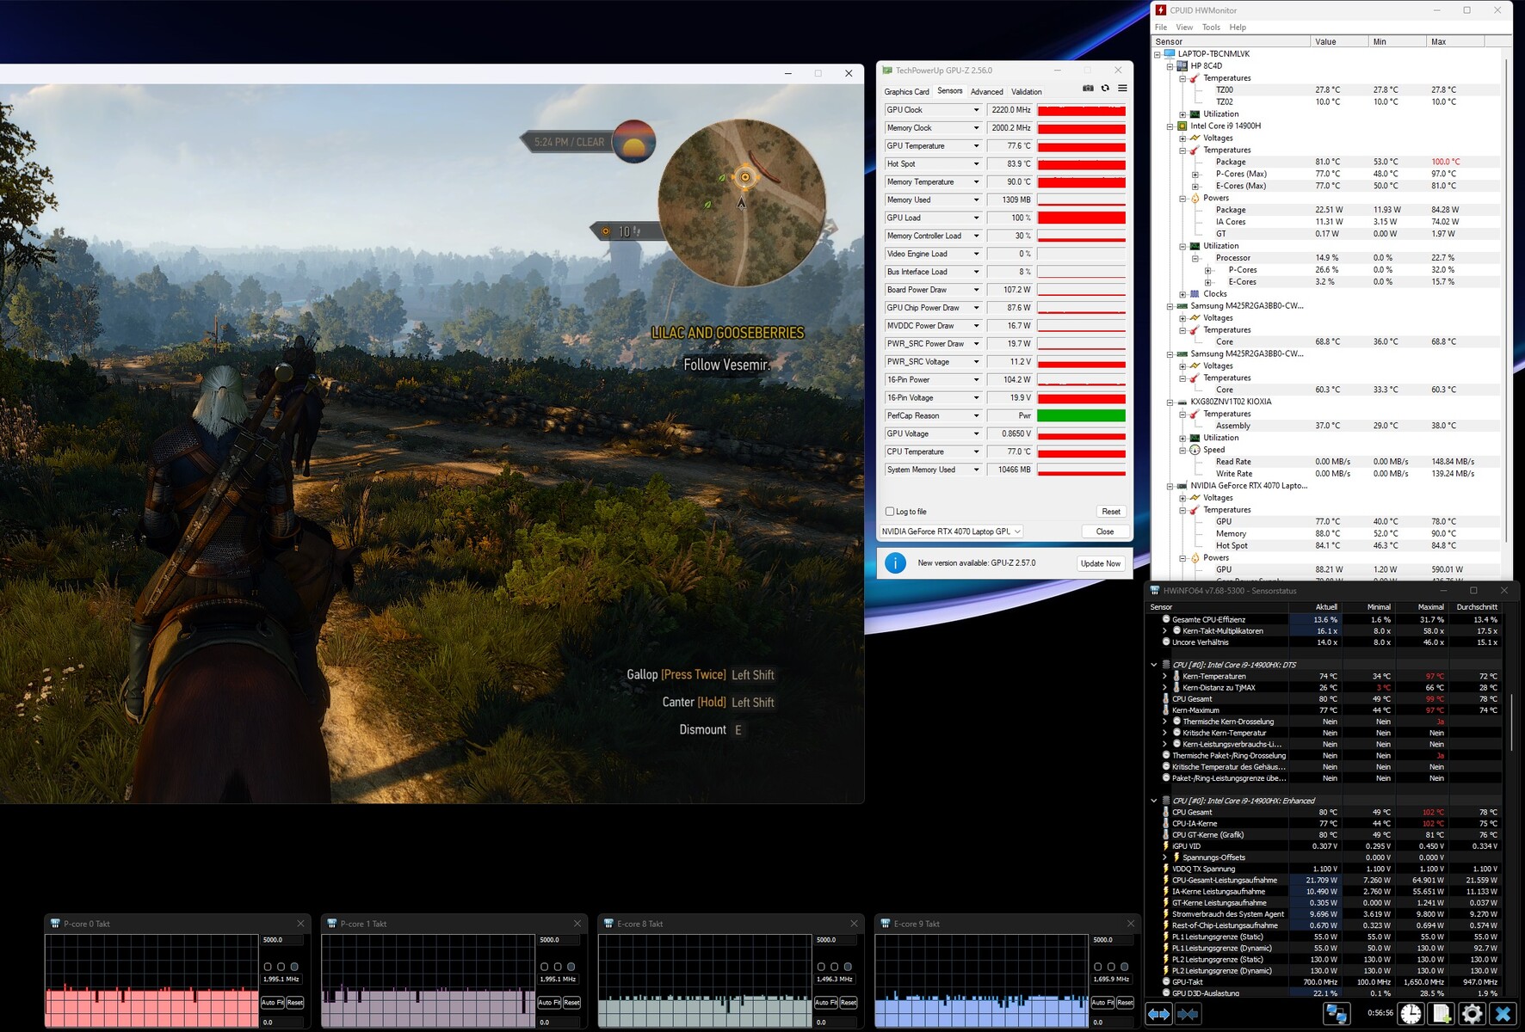Open Hot Spot sensor dropdown arrow

click(x=976, y=164)
